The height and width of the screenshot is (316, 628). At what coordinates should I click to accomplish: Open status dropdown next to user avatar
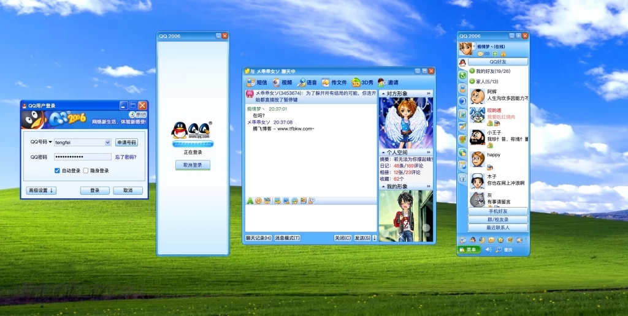pos(474,46)
